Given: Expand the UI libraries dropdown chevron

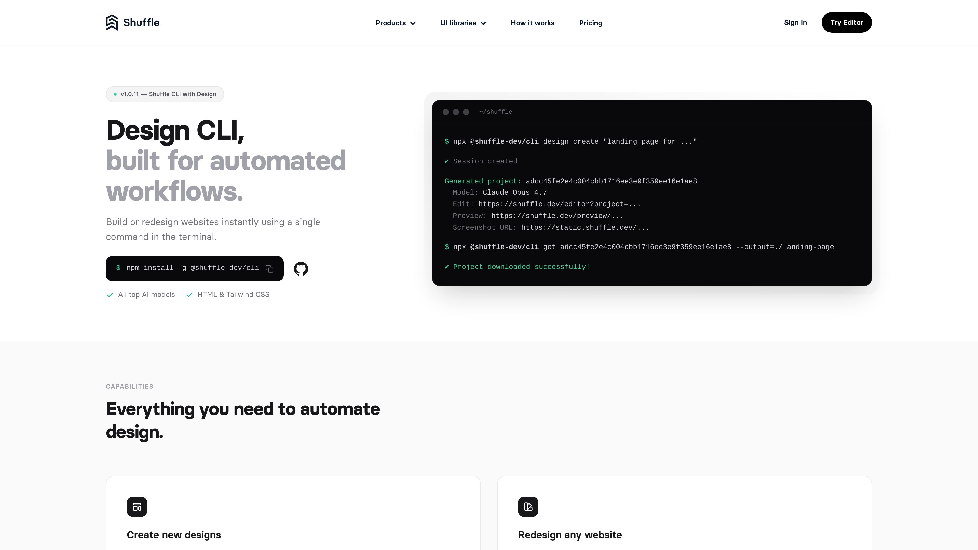Looking at the screenshot, I should point(483,23).
